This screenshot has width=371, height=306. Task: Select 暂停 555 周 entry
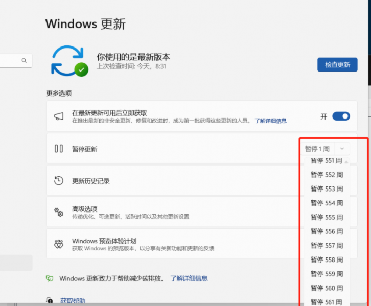[x=327, y=217]
